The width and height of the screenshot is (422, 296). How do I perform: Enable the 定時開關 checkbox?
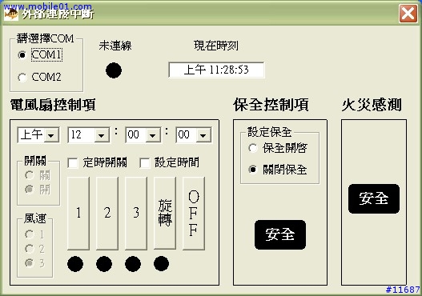(x=73, y=163)
